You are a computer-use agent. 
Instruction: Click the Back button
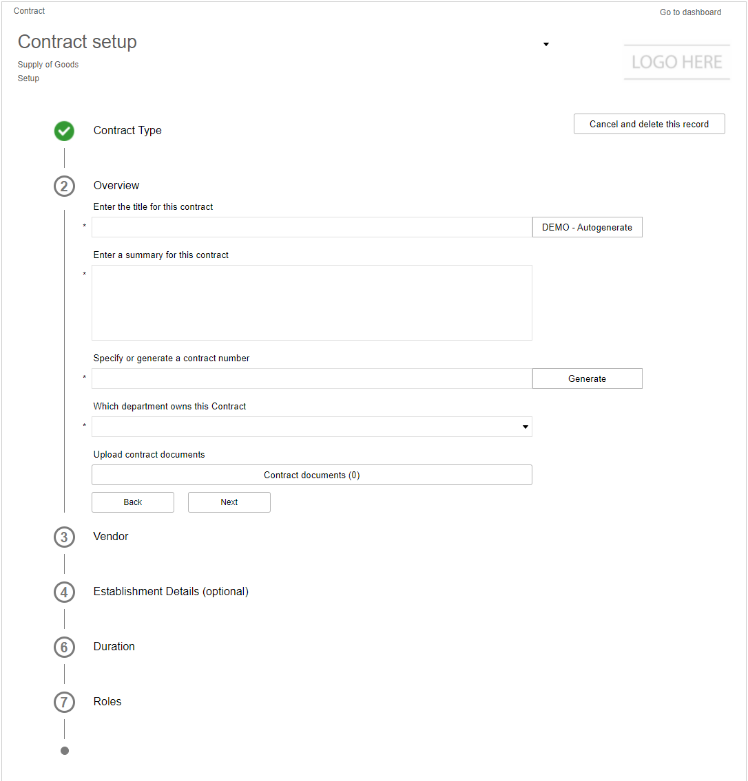click(133, 502)
